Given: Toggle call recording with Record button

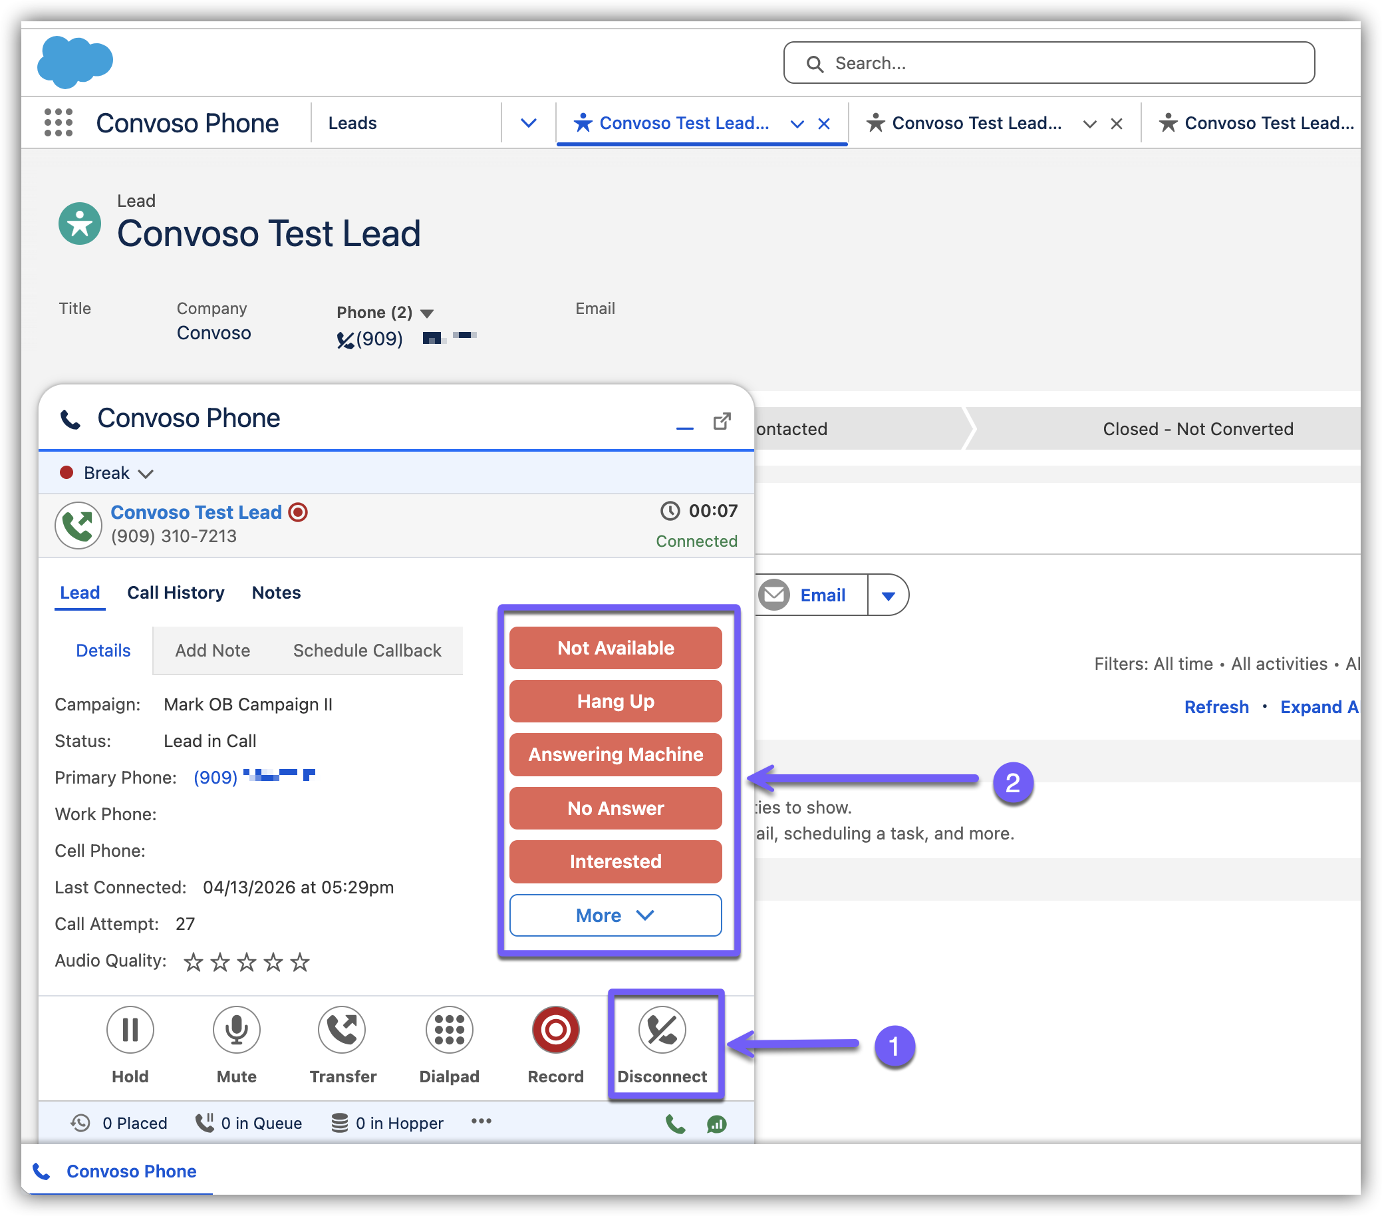Looking at the screenshot, I should tap(555, 1030).
